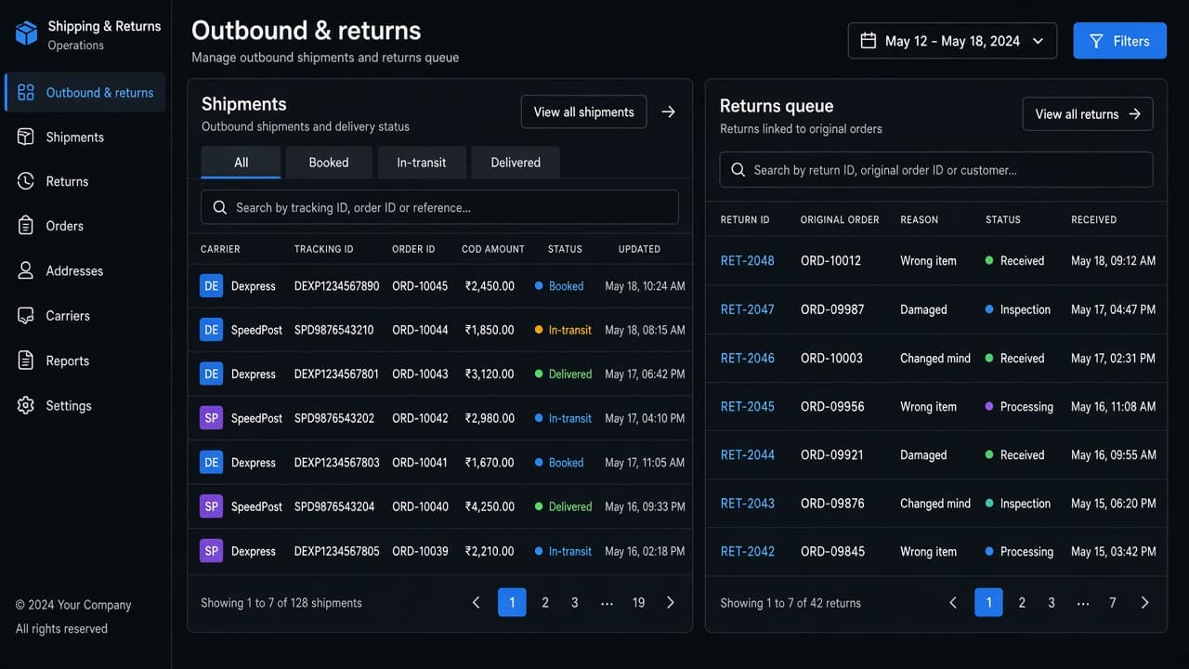
Task: Click the Updated column header
Action: pos(639,249)
